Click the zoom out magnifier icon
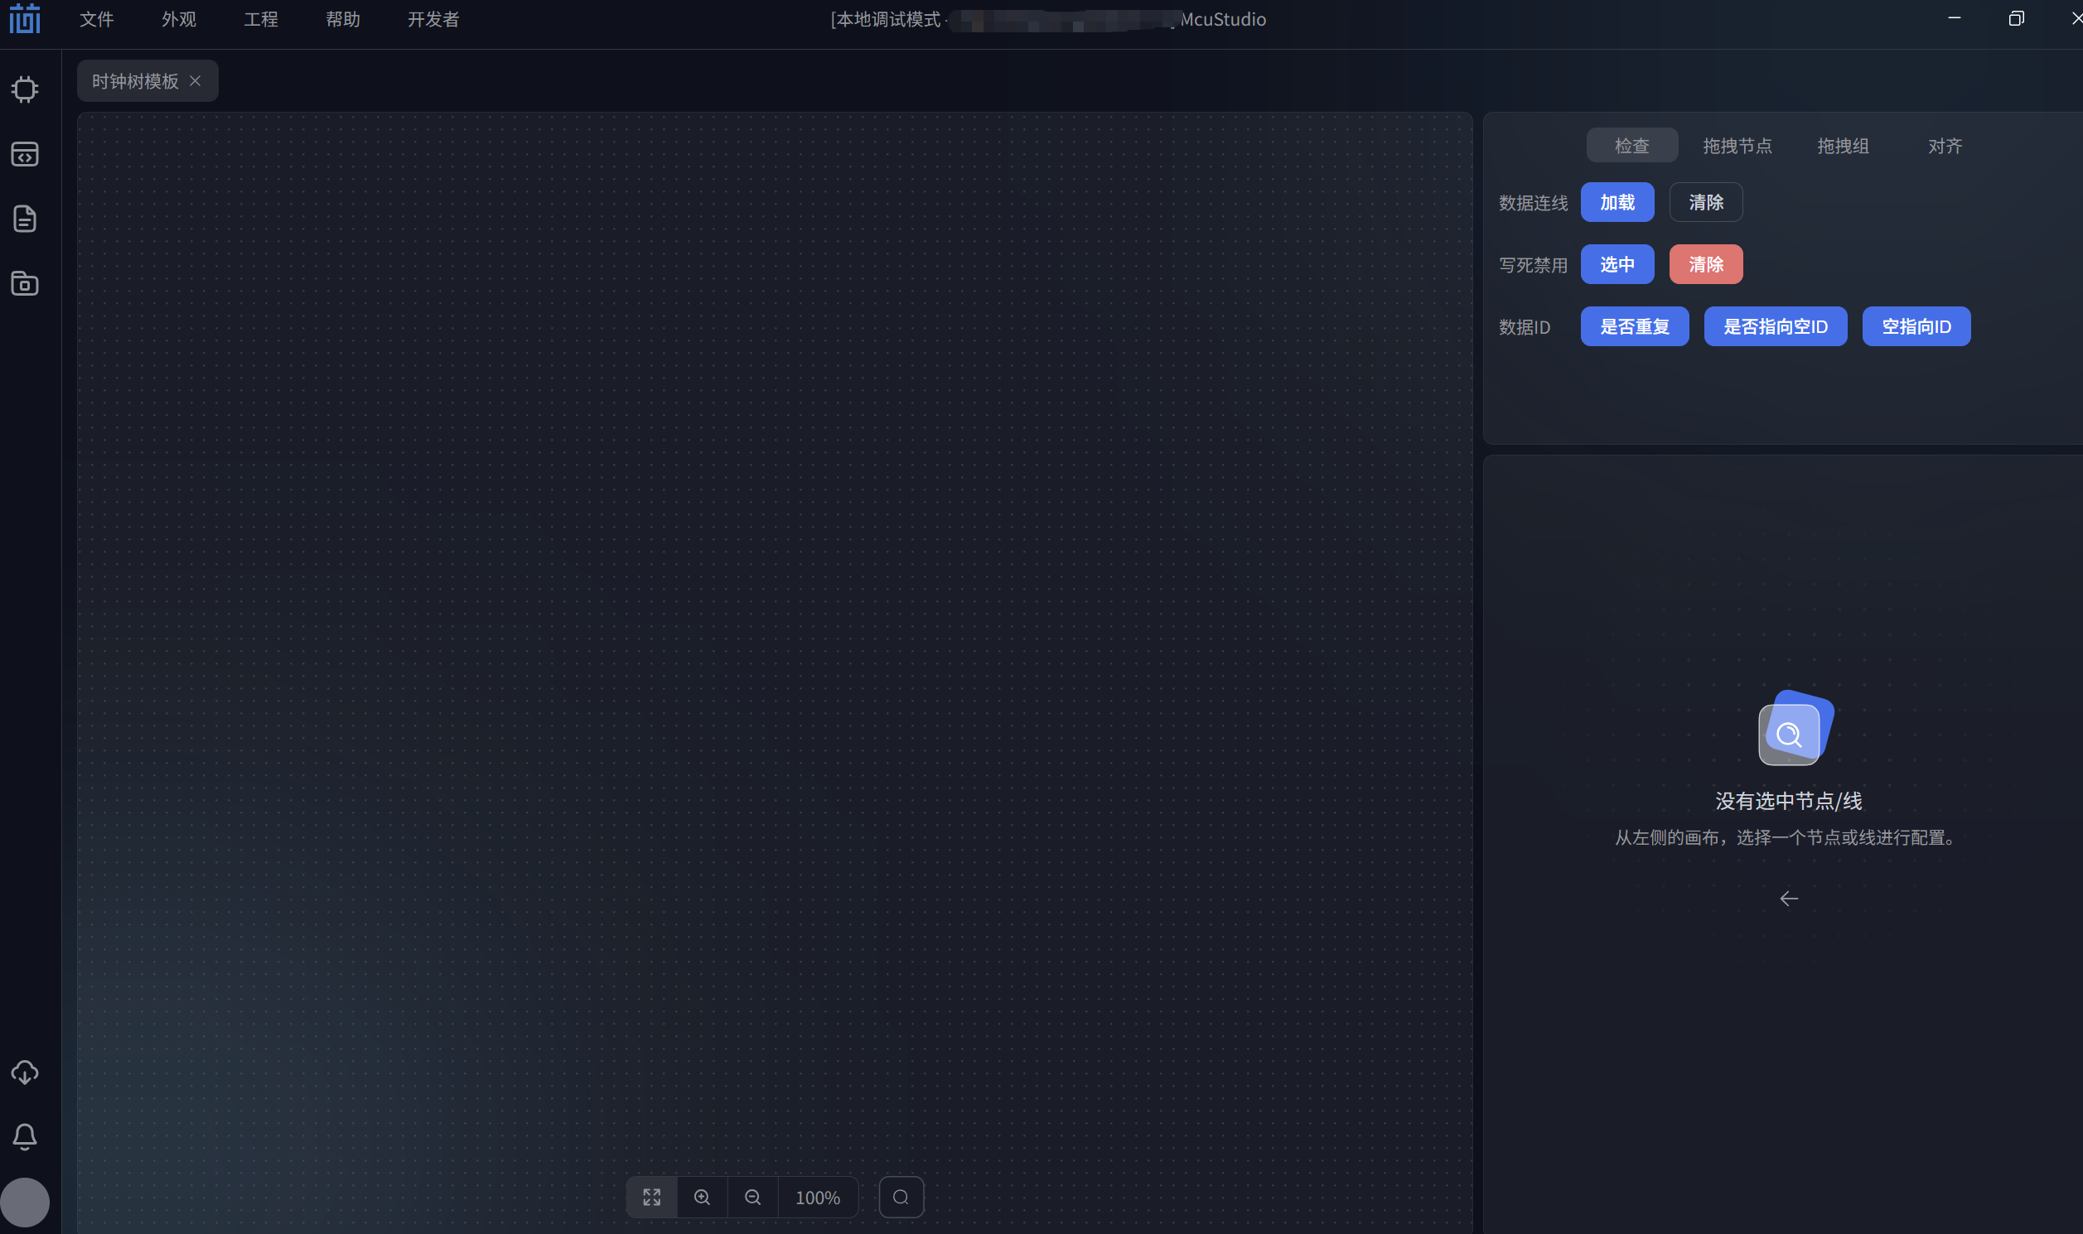Viewport: 2083px width, 1234px height. point(753,1198)
